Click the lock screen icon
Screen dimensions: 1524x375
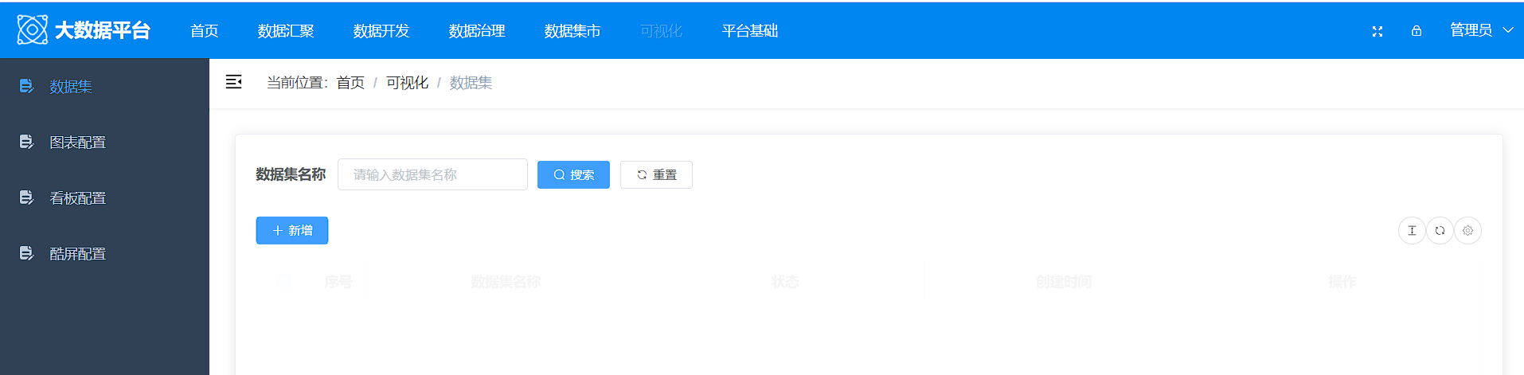[x=1417, y=31]
